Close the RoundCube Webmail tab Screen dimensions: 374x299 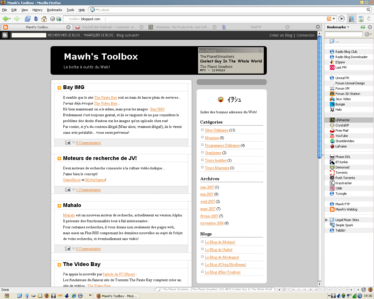(141, 27)
